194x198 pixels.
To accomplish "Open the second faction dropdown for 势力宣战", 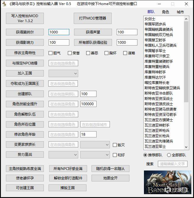I will click(x=95, y=155).
